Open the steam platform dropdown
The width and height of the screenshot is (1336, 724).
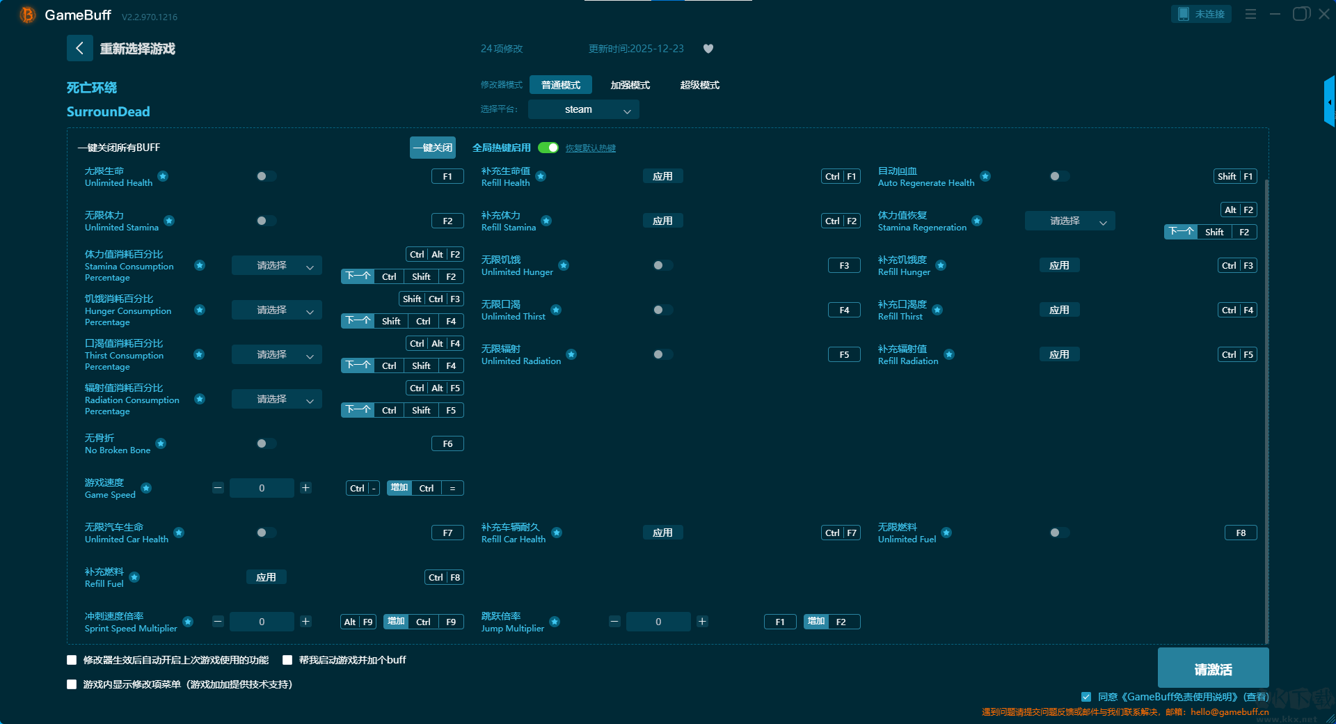point(583,109)
